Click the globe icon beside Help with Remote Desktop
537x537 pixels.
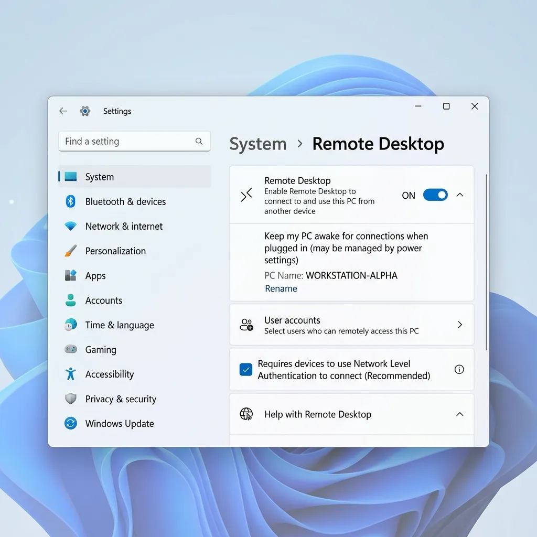(246, 414)
